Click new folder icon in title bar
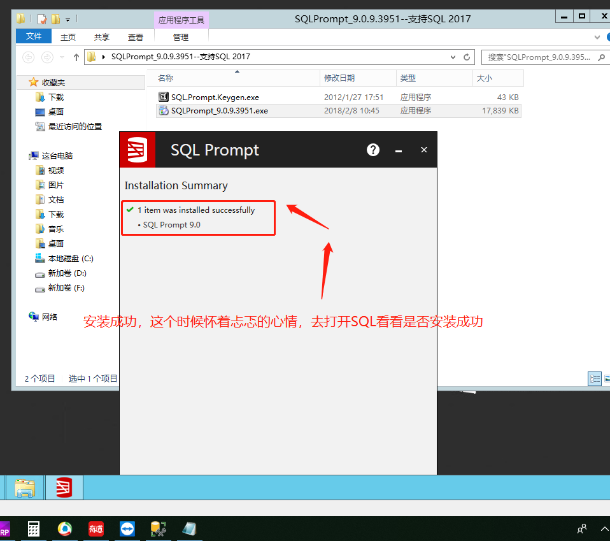This screenshot has width=610, height=541. click(x=55, y=18)
